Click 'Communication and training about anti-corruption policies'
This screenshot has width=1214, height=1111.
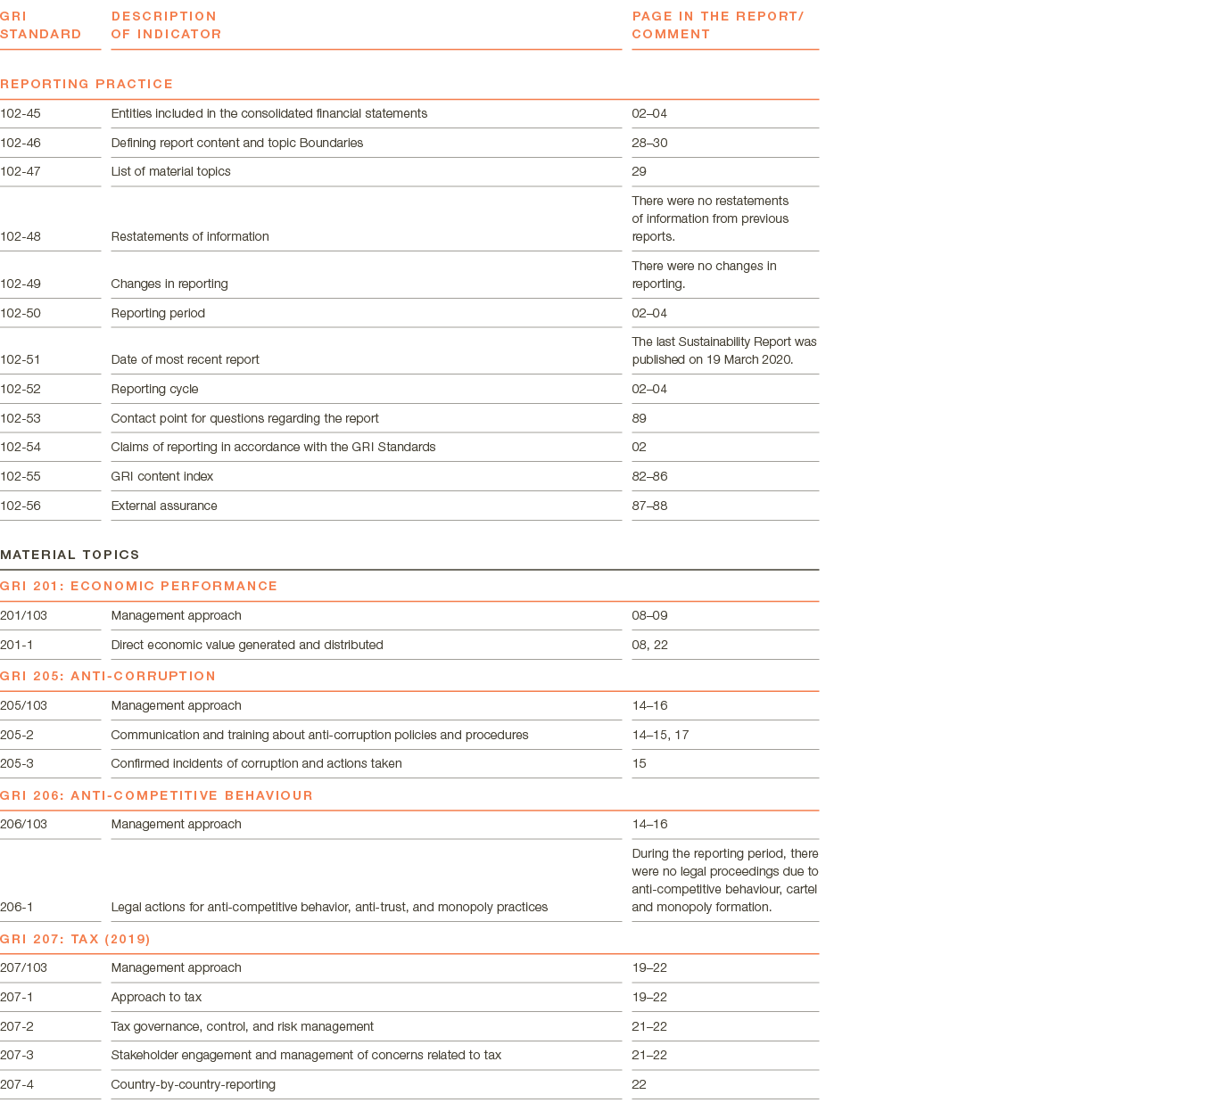coord(320,735)
